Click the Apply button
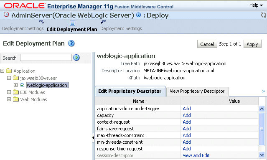This screenshot has width=267, height=160. coord(252,44)
